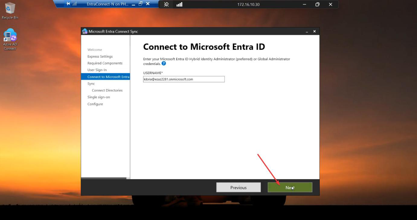Screen dimensions: 417x220
Task: Select Connect Directories sub-step
Action: coord(107,90)
